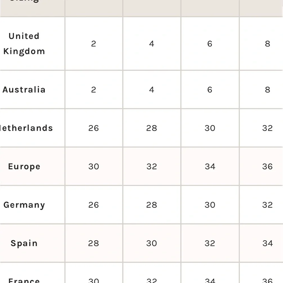Viewport: 283px width, 283px height.
Task: Select size 32 in Germany row
Action: tap(267, 205)
